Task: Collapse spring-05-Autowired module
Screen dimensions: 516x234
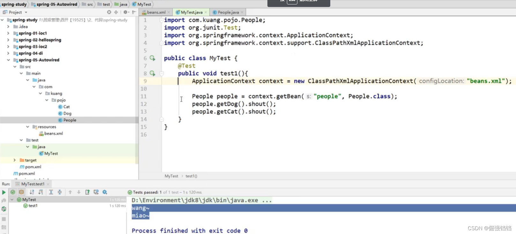Action: click(8, 60)
